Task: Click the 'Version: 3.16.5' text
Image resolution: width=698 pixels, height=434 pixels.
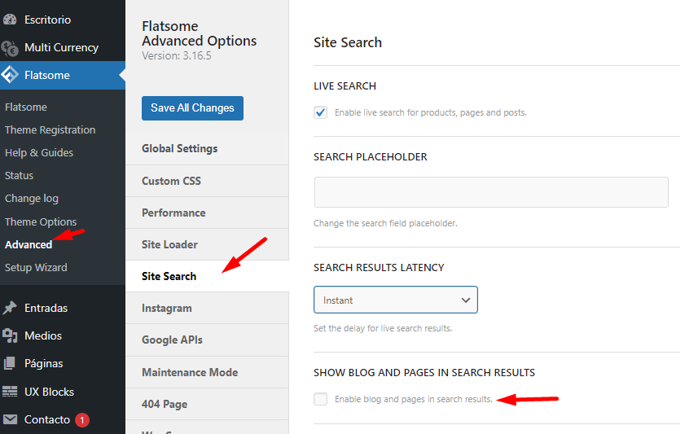Action: click(176, 55)
